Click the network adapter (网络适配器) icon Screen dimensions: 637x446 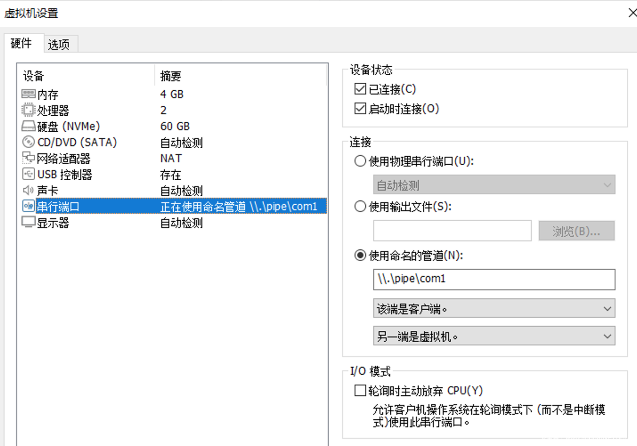[x=28, y=158]
